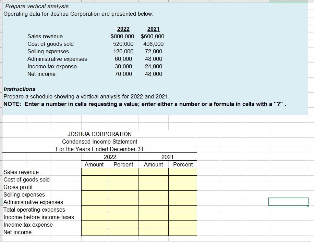
Task: Select the Income tax expense 2021 Percent cell
Action: [x=183, y=225]
